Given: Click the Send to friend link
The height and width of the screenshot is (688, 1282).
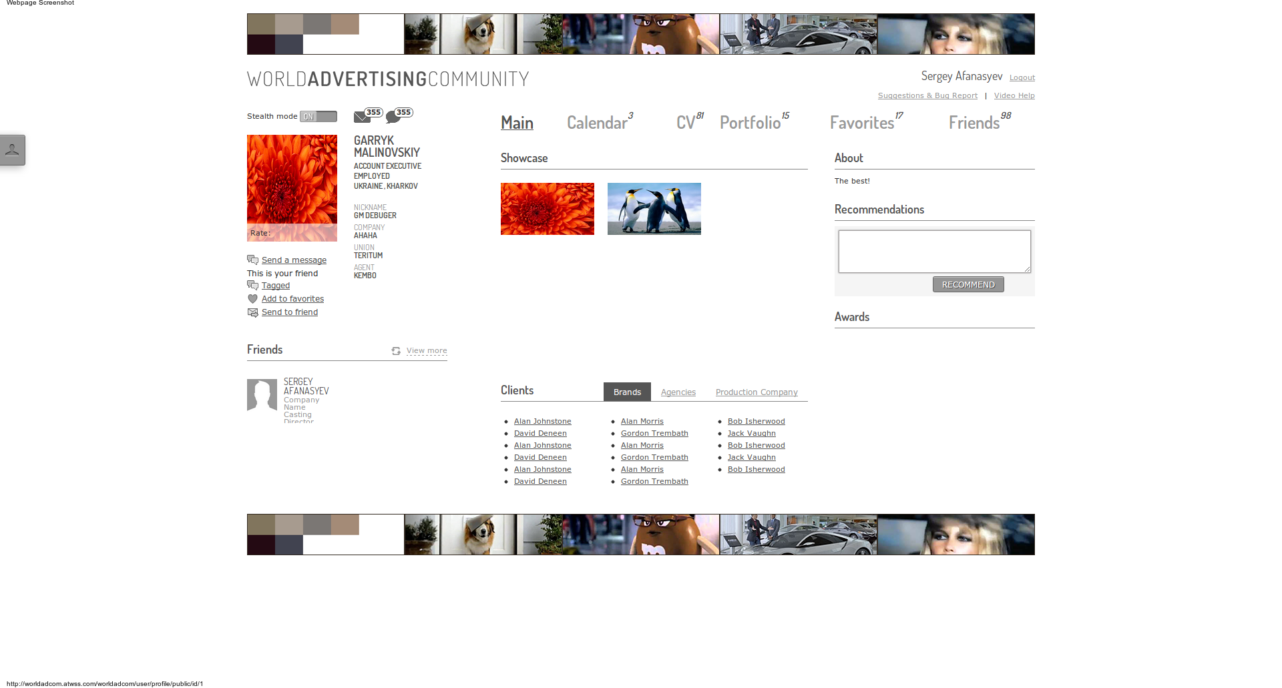Looking at the screenshot, I should (x=290, y=312).
